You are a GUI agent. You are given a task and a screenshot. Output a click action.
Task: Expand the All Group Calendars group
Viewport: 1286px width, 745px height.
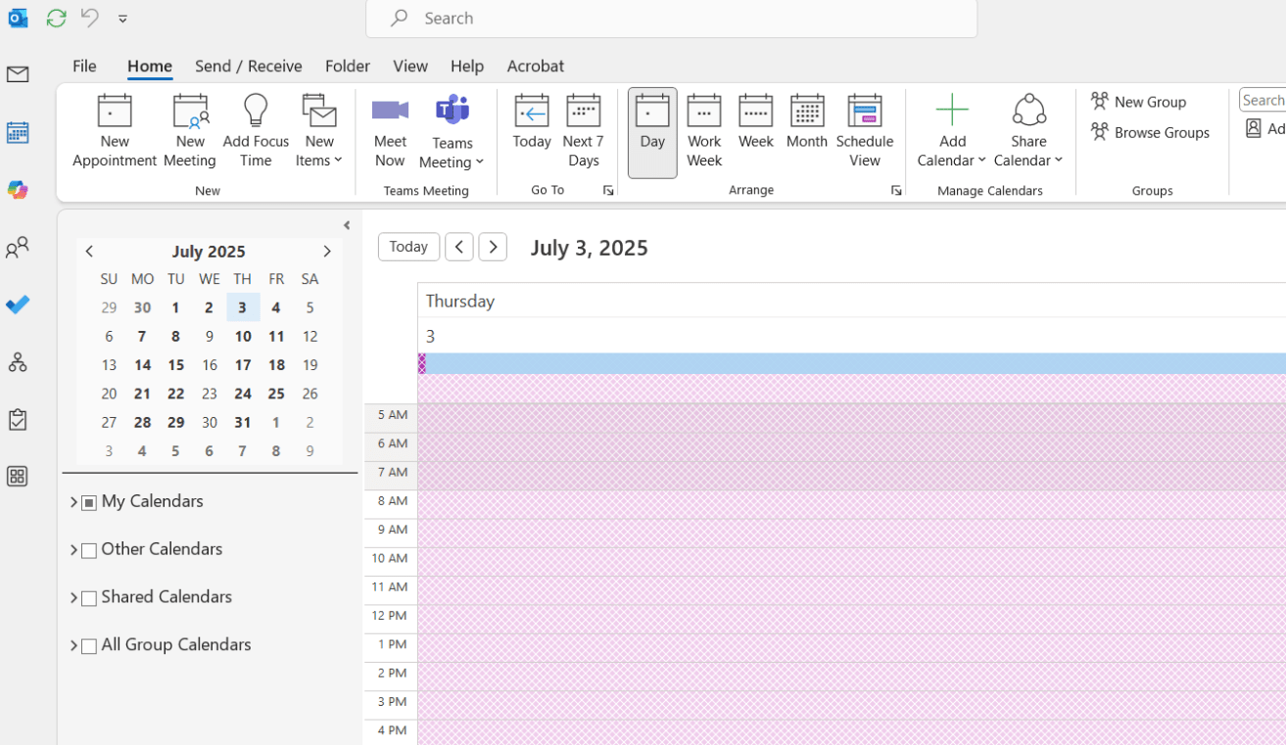[x=73, y=646]
